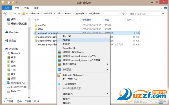Open address bar history dropdown

(119, 14)
